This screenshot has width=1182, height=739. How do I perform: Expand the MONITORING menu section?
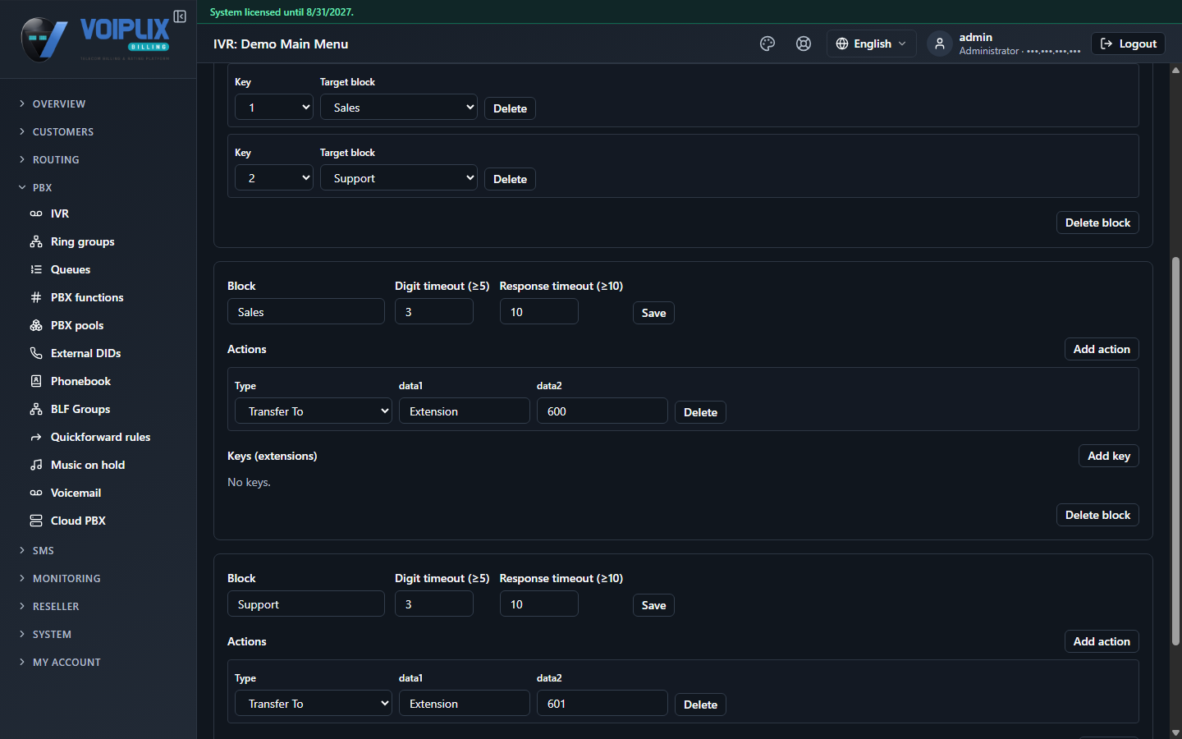(66, 579)
